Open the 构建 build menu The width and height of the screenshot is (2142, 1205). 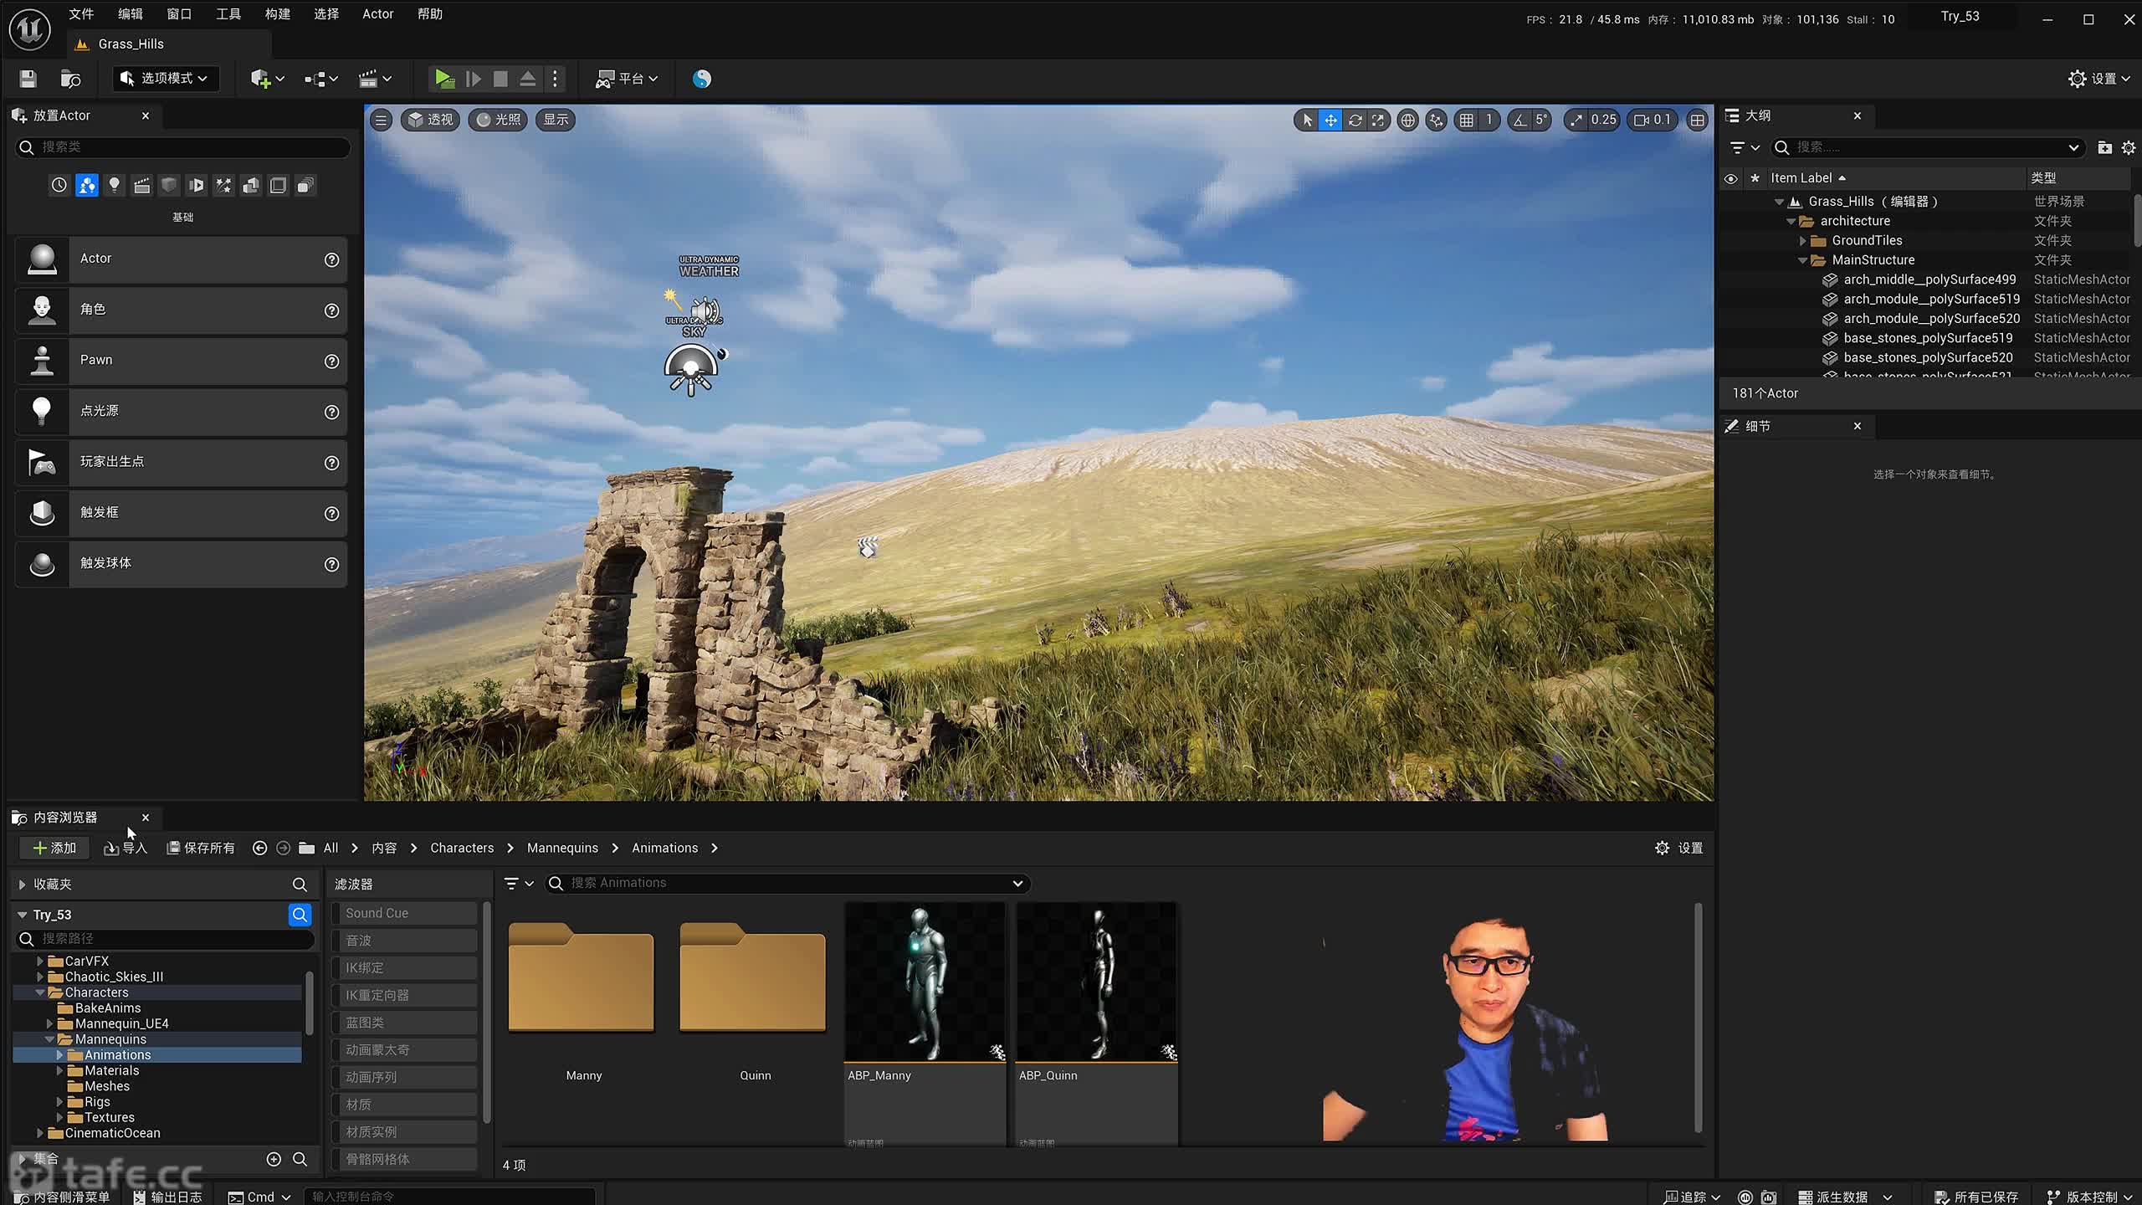tap(277, 14)
